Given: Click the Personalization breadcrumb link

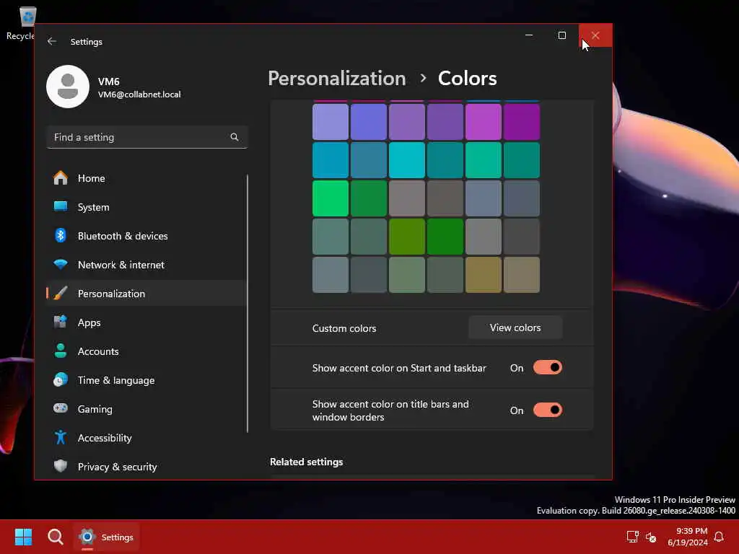Looking at the screenshot, I should [336, 78].
